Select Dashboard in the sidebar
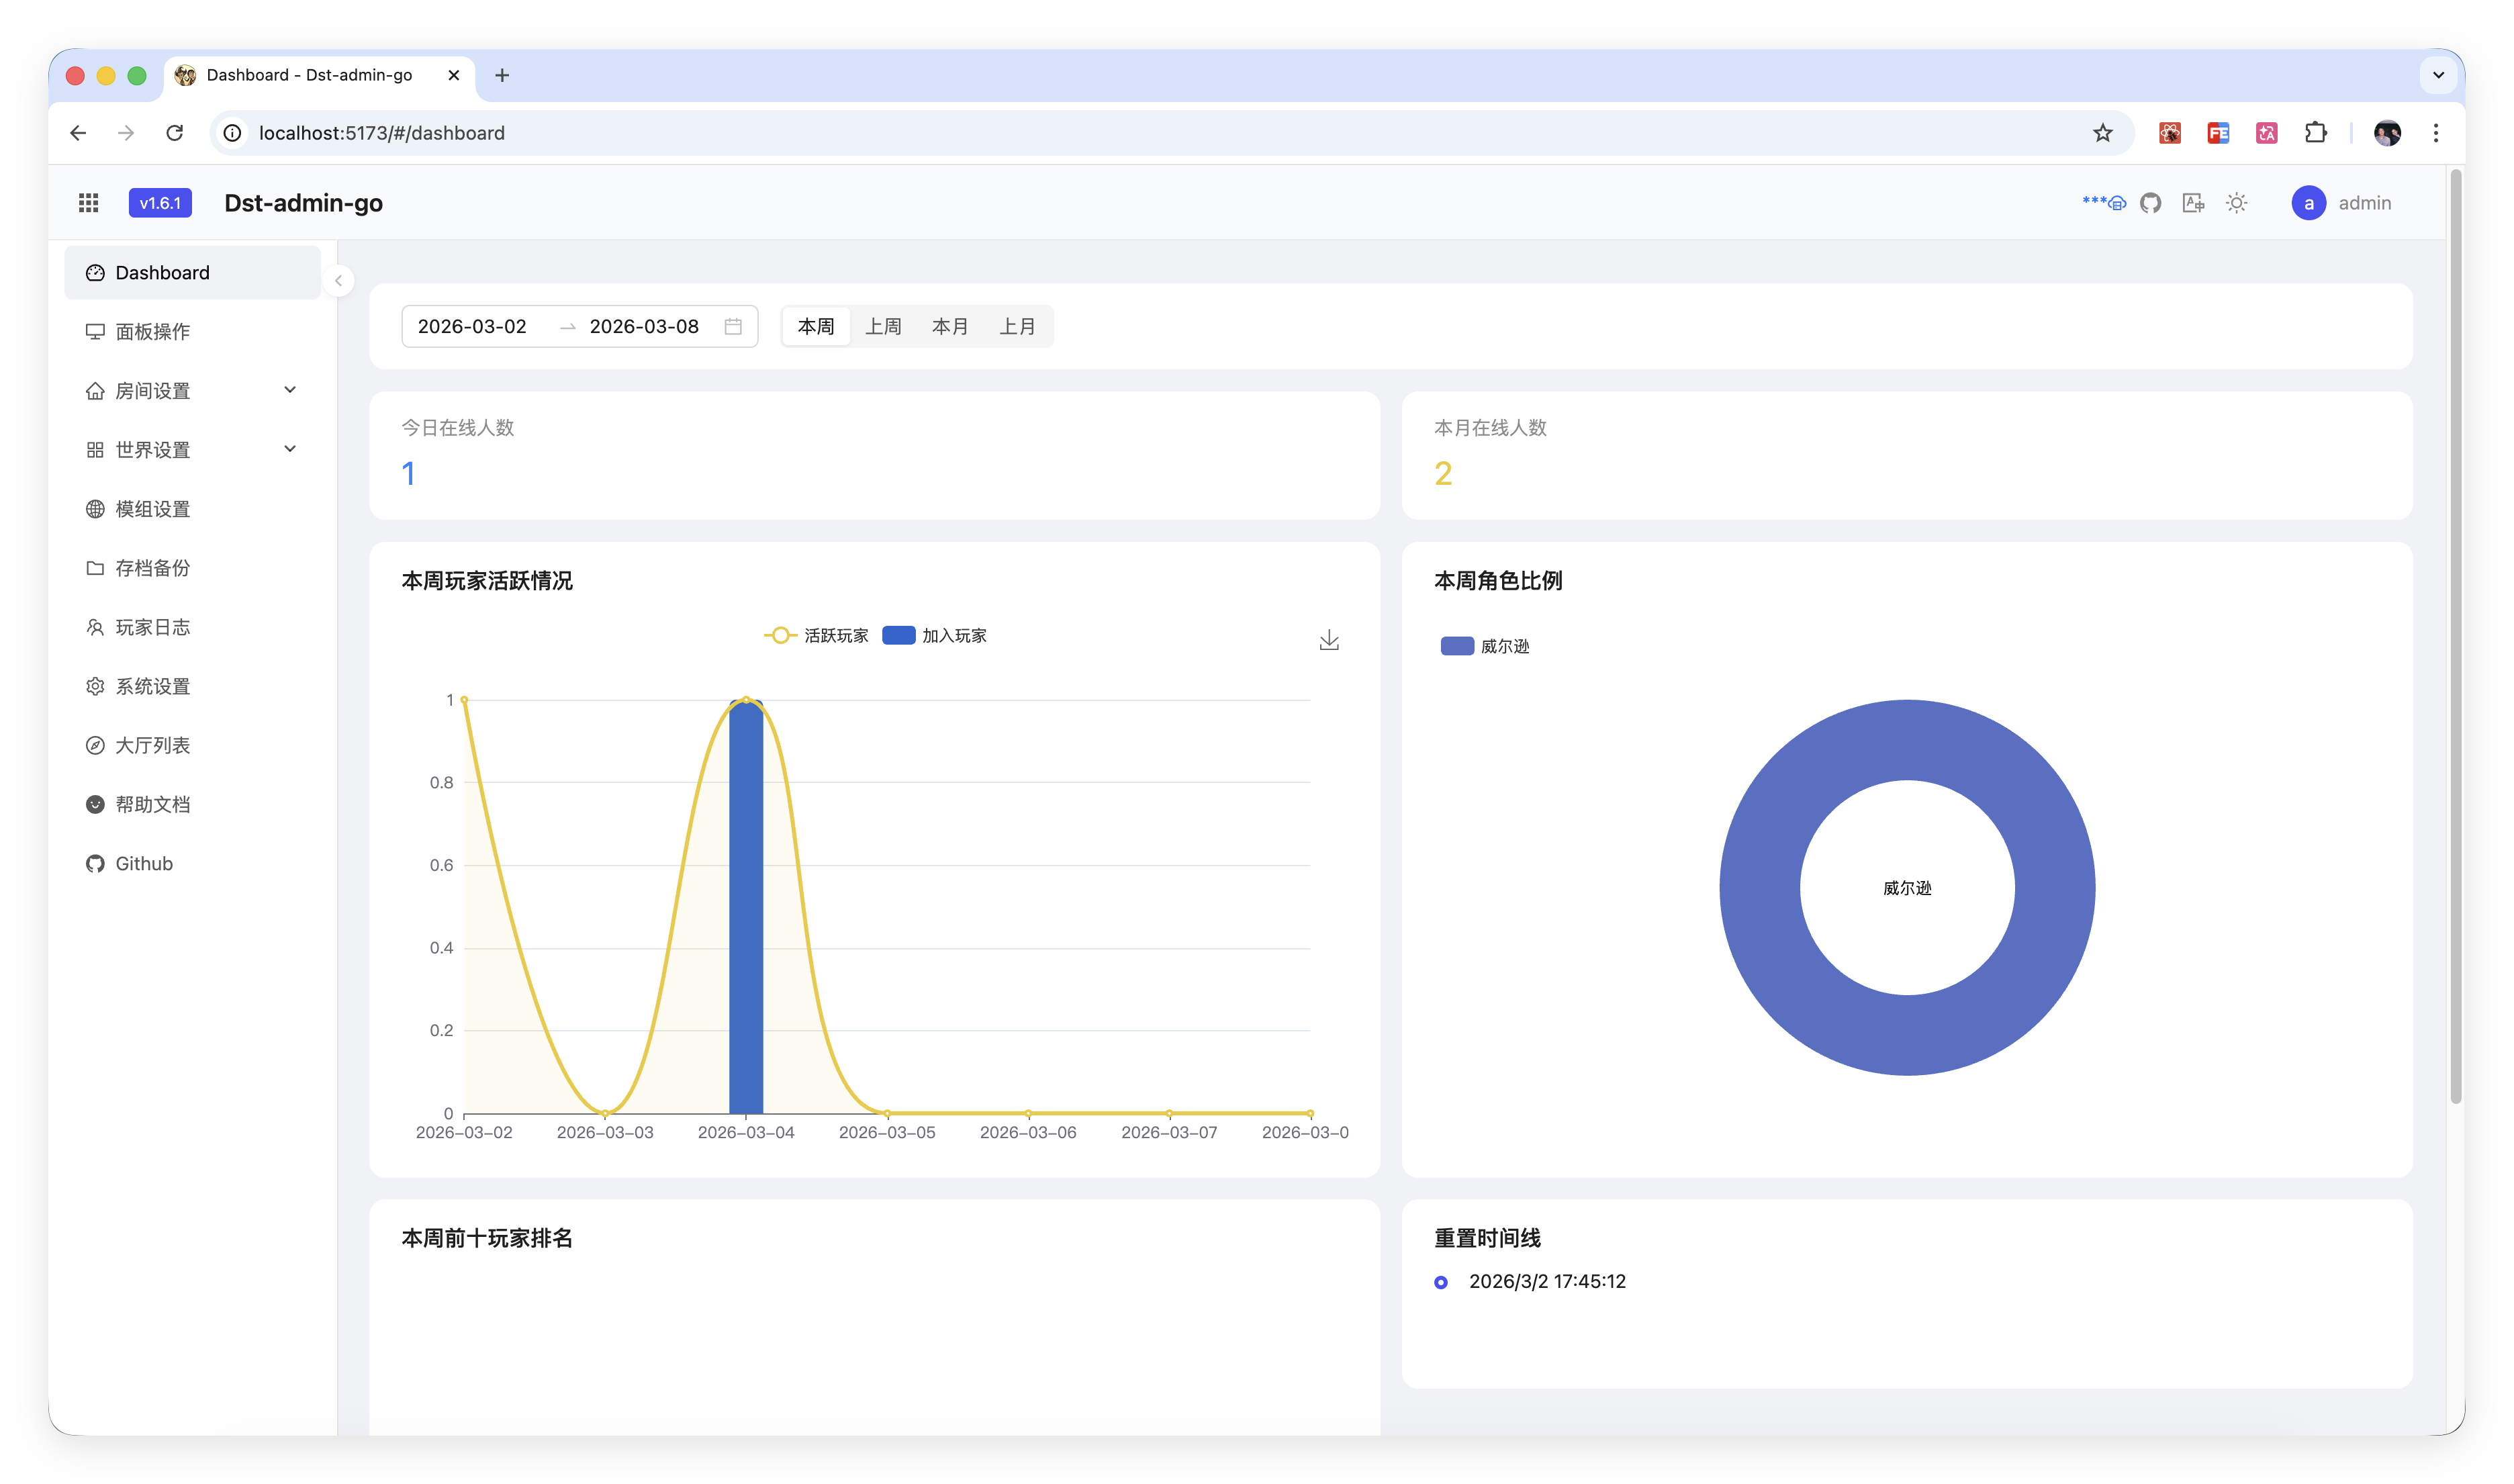The image size is (2514, 1484). click(193, 273)
